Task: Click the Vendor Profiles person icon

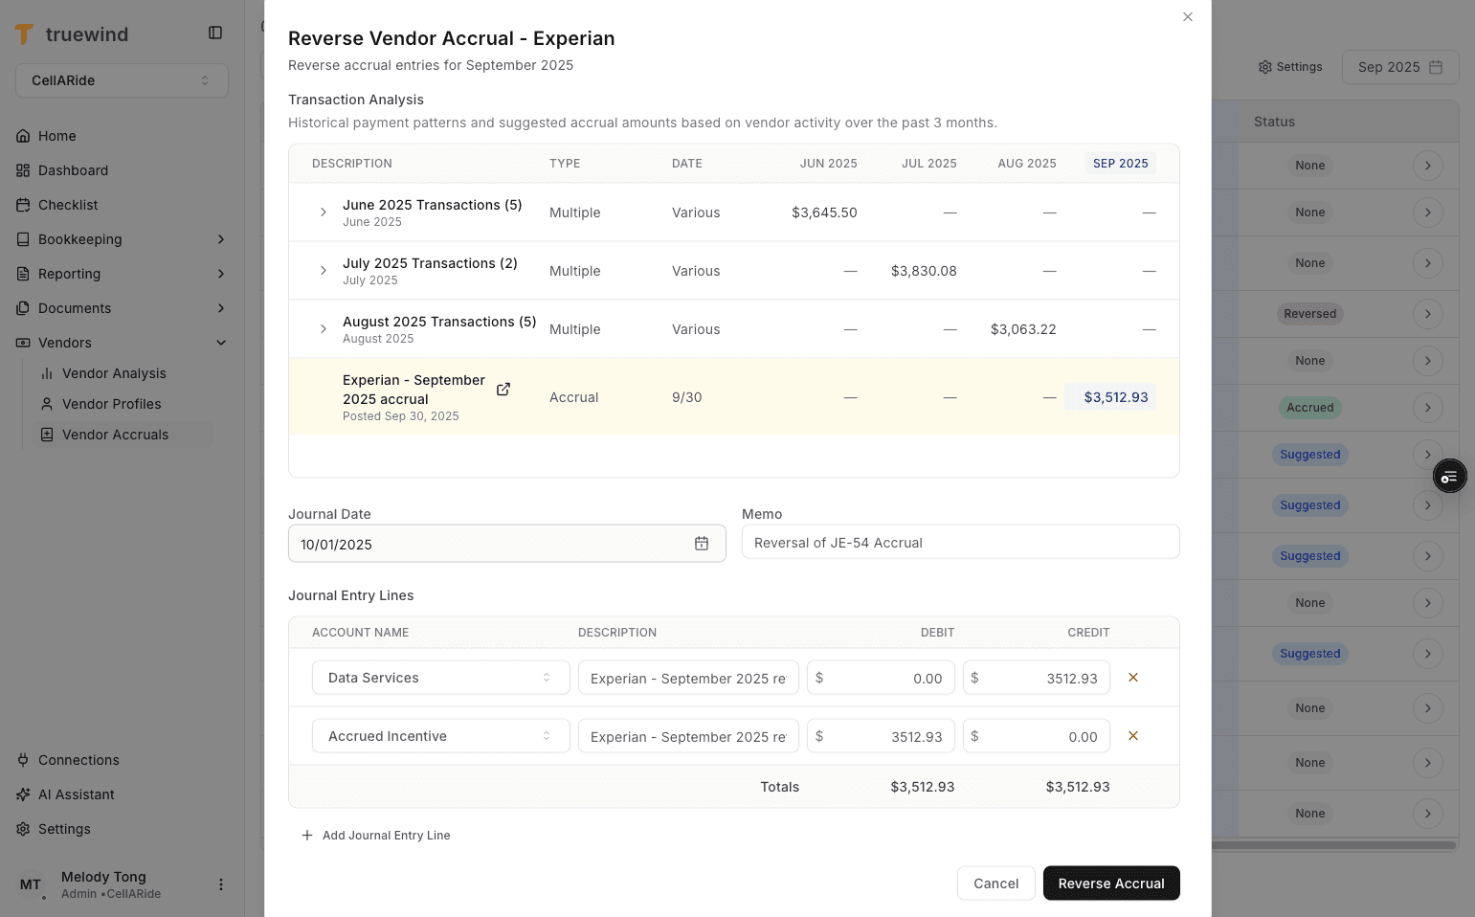Action: tap(47, 404)
